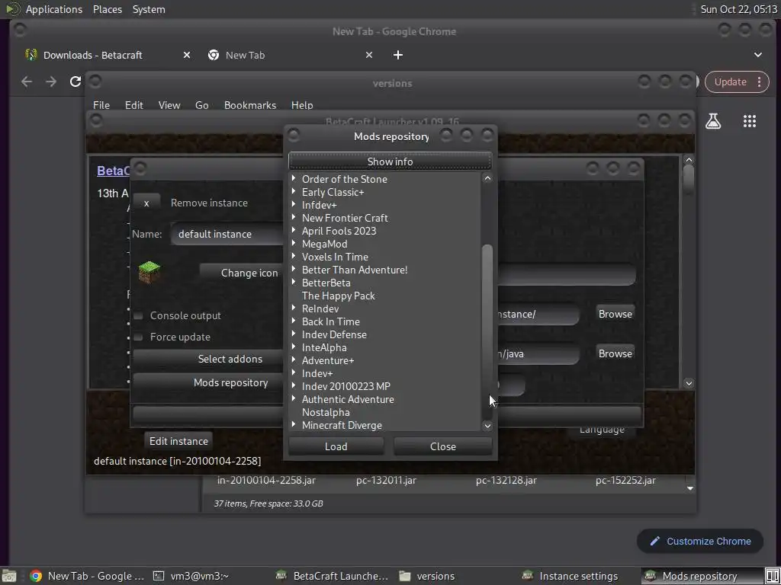Expand the Early Classic+ entry
Screen dimensions: 781x585
pos(294,191)
